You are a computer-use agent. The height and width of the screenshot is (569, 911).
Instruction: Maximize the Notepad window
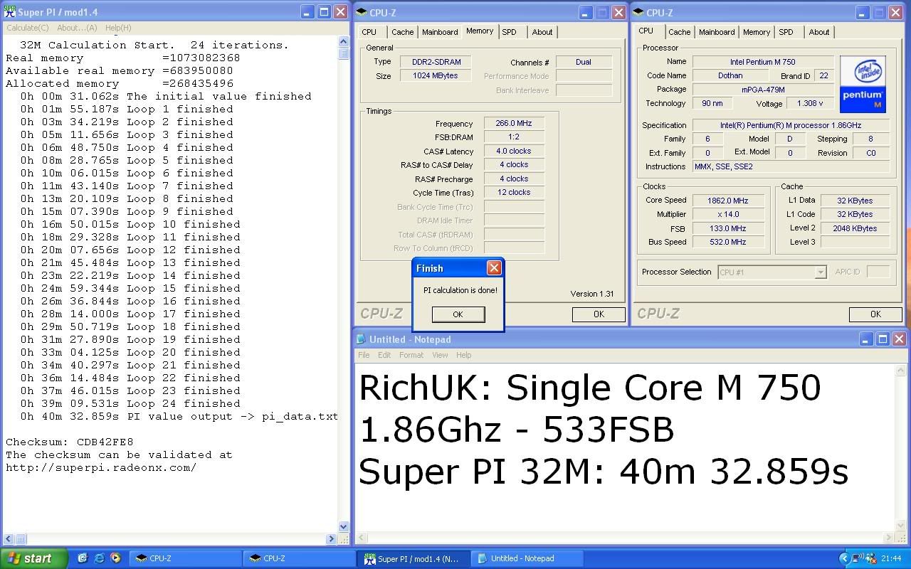[882, 339]
